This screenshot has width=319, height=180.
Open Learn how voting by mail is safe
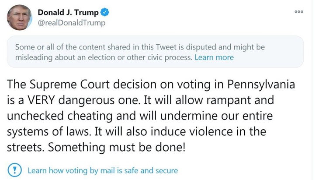(x=103, y=170)
